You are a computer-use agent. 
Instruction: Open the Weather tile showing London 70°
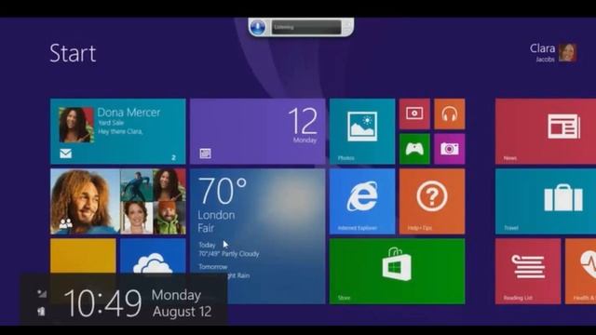(258, 236)
